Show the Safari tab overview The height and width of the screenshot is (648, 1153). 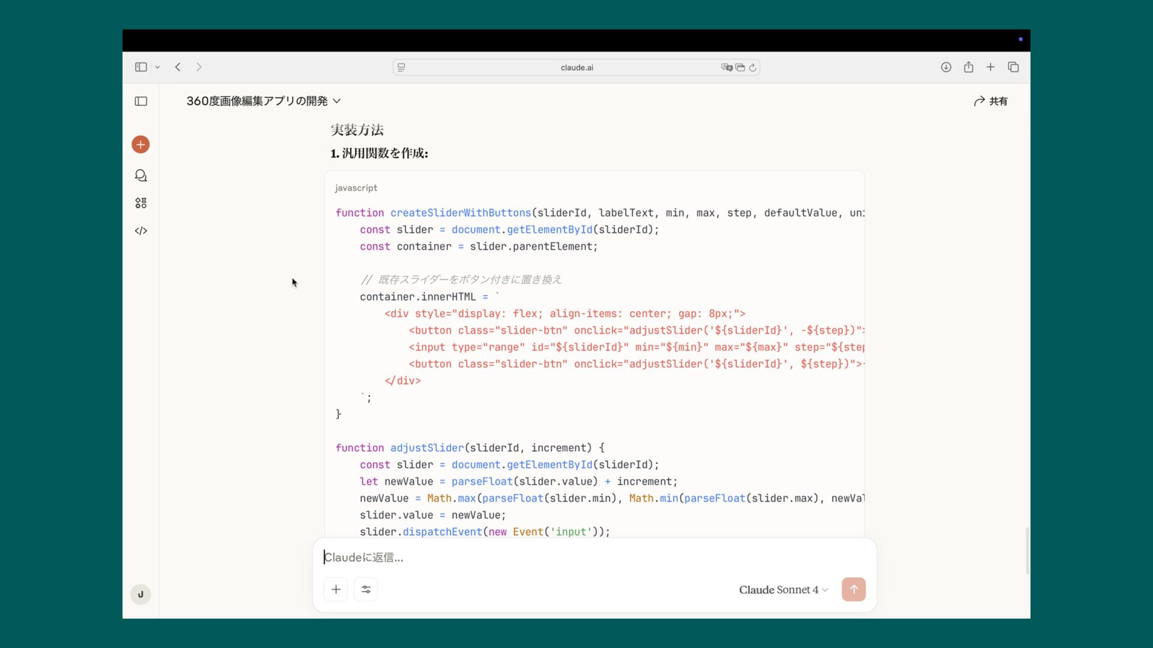[1013, 67]
